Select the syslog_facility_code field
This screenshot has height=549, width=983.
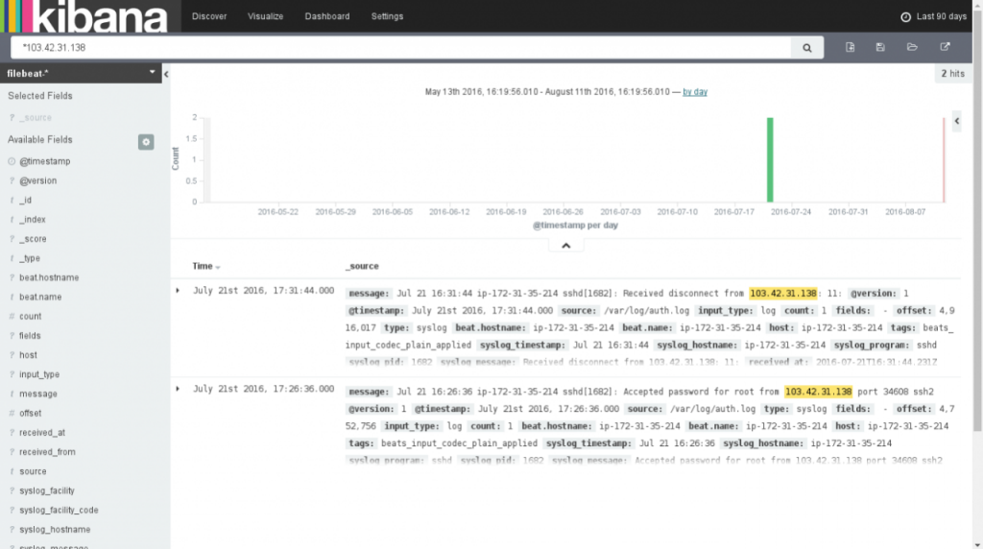[59, 511]
